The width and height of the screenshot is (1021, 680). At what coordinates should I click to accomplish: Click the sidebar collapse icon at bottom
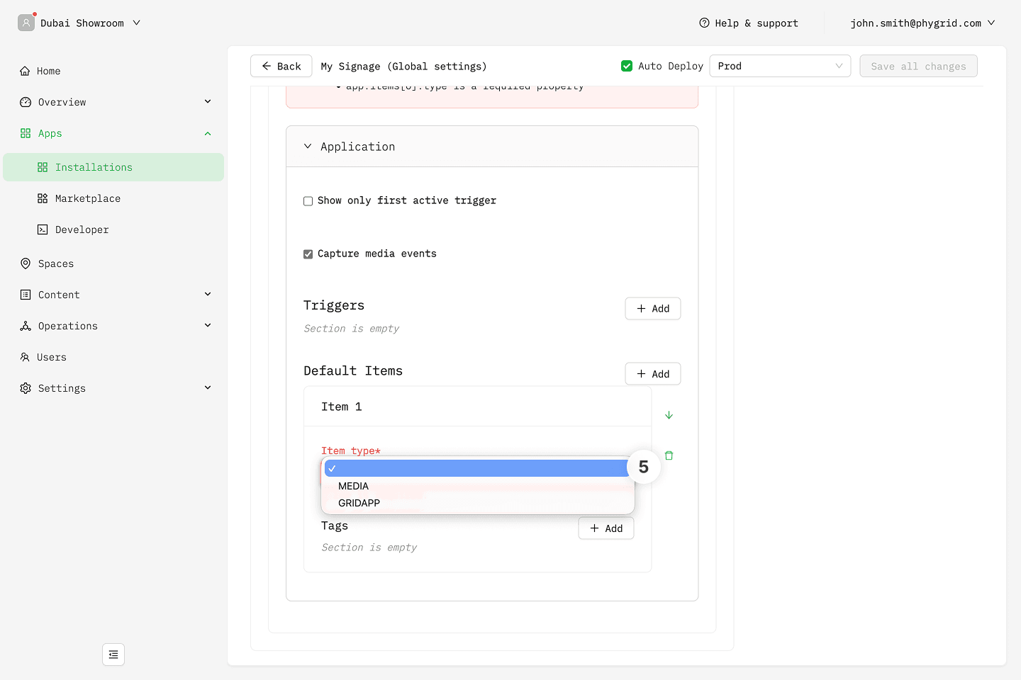[x=113, y=654]
